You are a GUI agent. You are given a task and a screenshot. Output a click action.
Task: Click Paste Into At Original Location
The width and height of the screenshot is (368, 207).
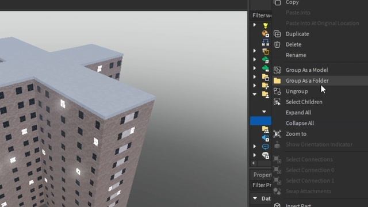[x=322, y=23]
